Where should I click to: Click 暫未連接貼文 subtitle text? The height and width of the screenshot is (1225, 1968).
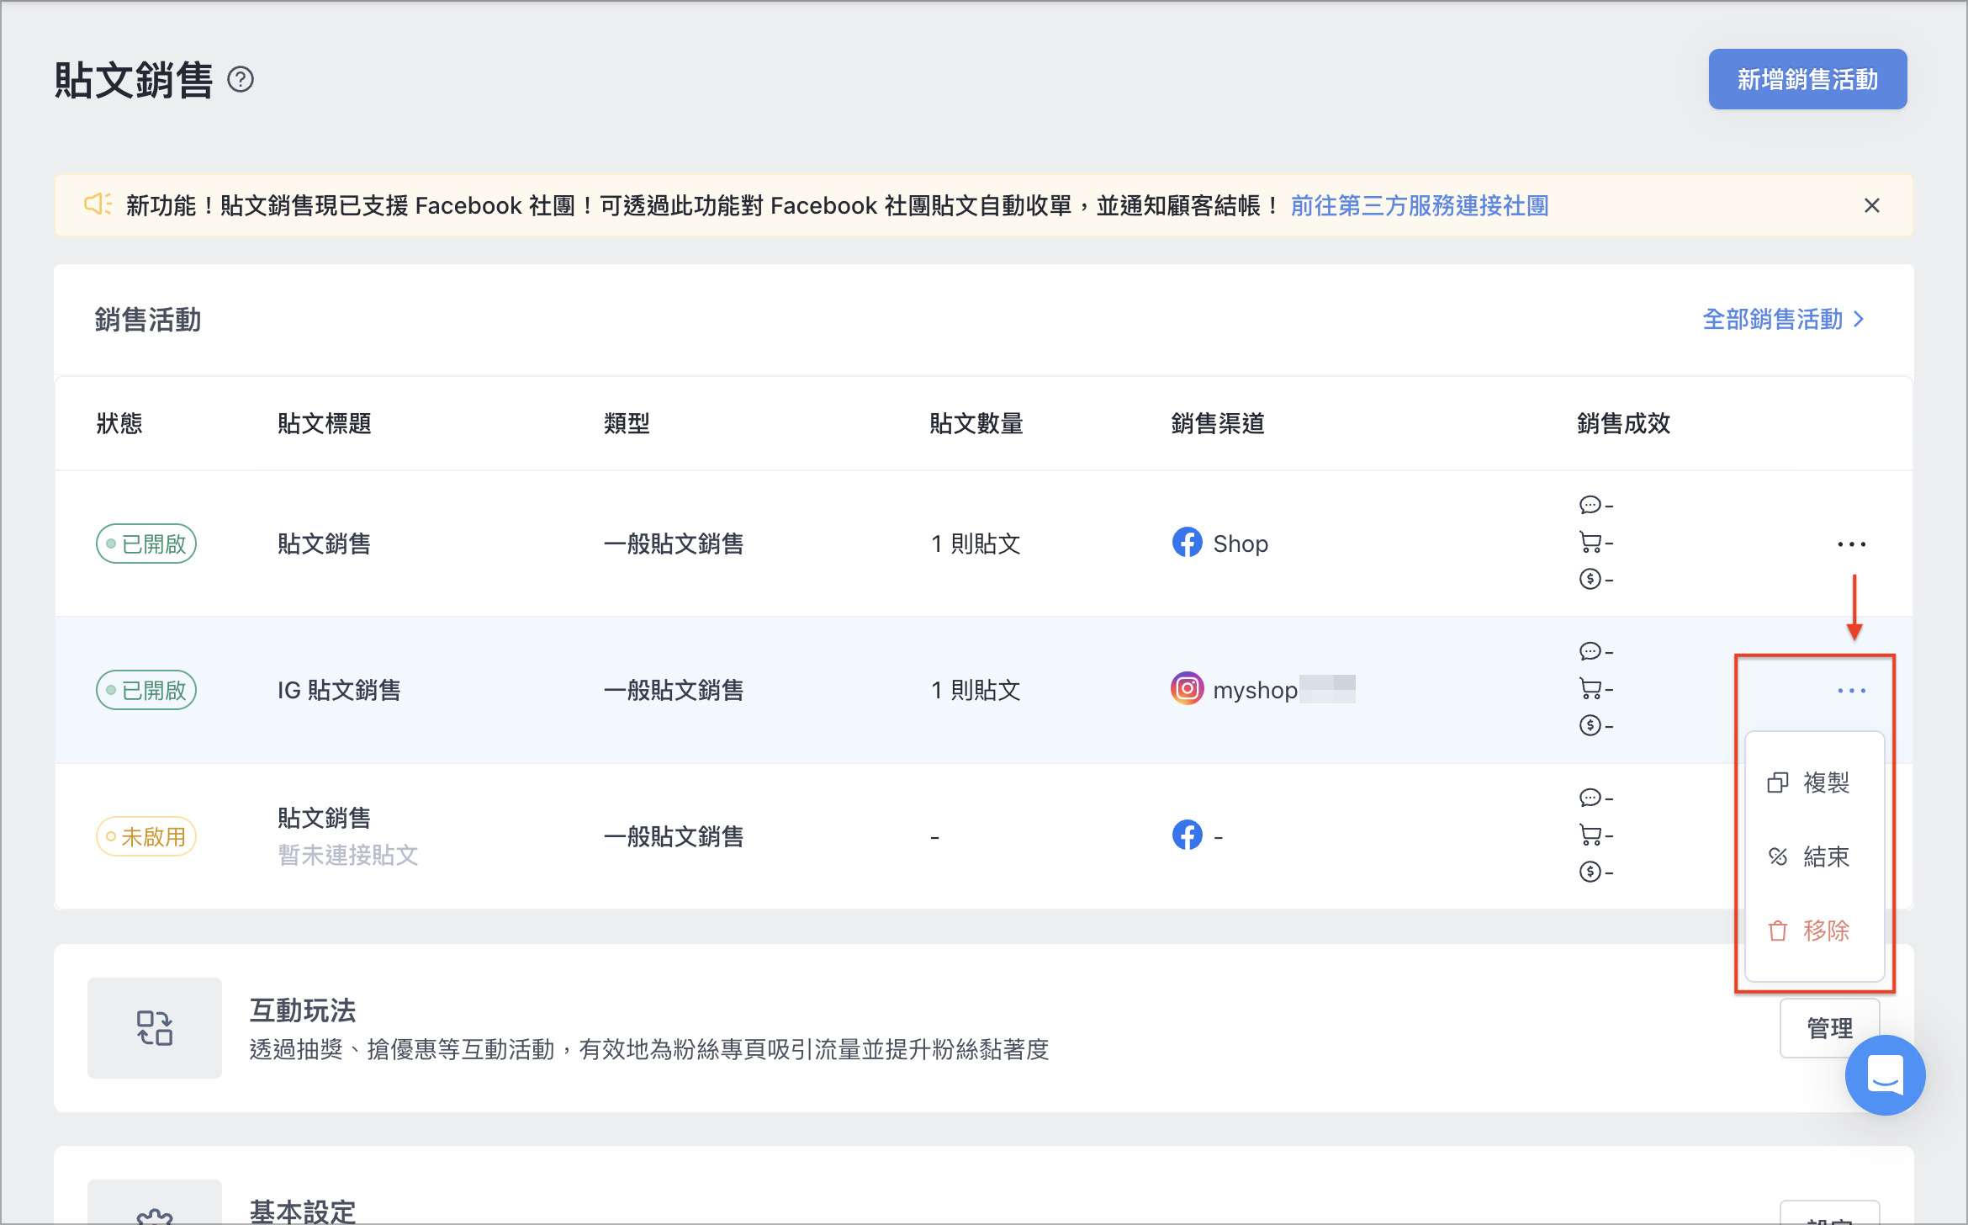(348, 856)
